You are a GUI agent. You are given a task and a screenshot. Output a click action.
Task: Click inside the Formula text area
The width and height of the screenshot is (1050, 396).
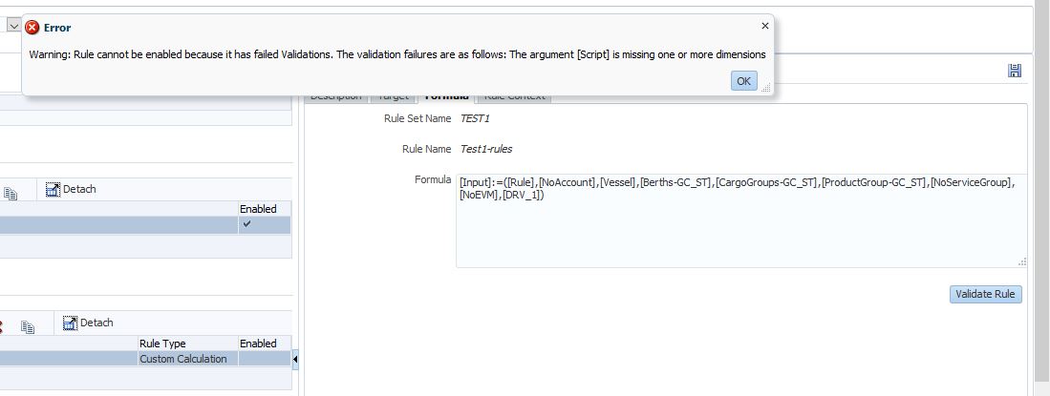[x=741, y=220]
